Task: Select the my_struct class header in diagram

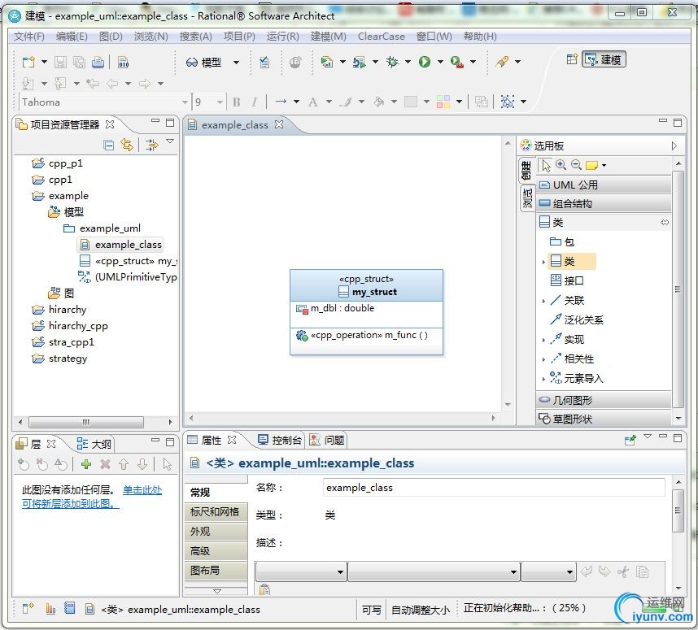Action: point(366,285)
